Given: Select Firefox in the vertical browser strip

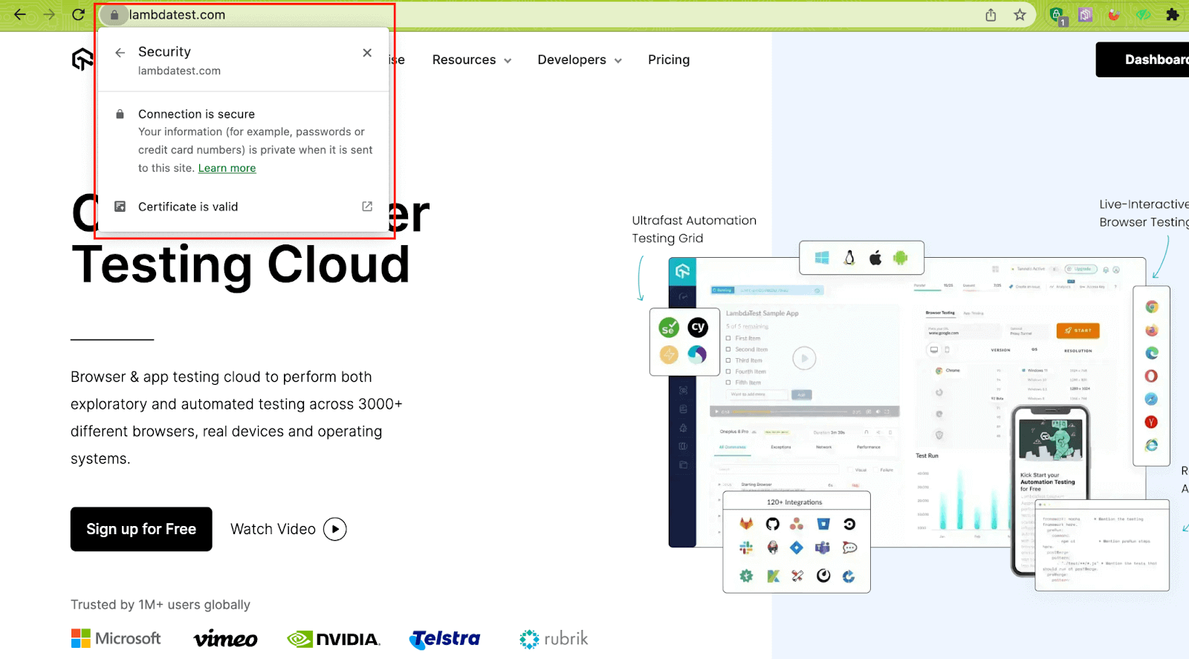Looking at the screenshot, I should [1151, 331].
